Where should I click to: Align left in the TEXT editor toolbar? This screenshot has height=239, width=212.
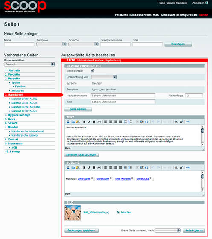coord(105,122)
